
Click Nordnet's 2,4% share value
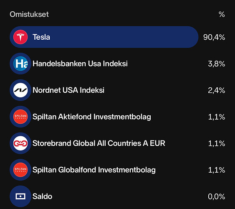click(x=216, y=90)
